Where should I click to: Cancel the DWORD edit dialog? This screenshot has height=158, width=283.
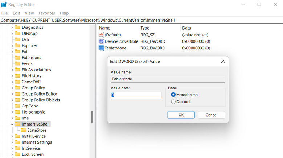tap(212, 115)
